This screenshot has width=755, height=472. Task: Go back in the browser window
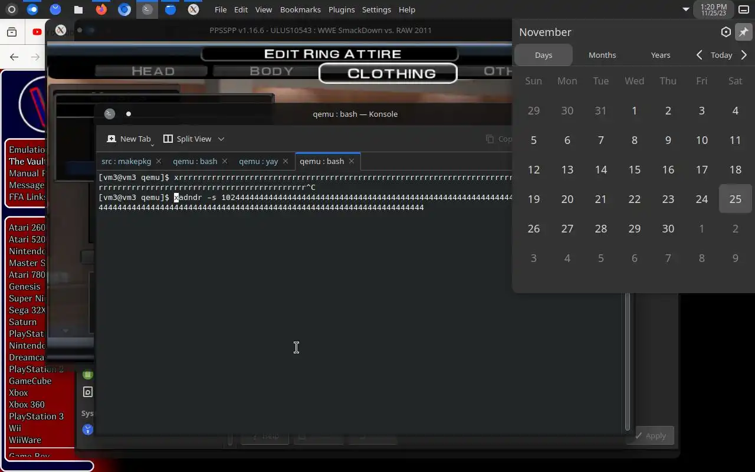tap(14, 57)
